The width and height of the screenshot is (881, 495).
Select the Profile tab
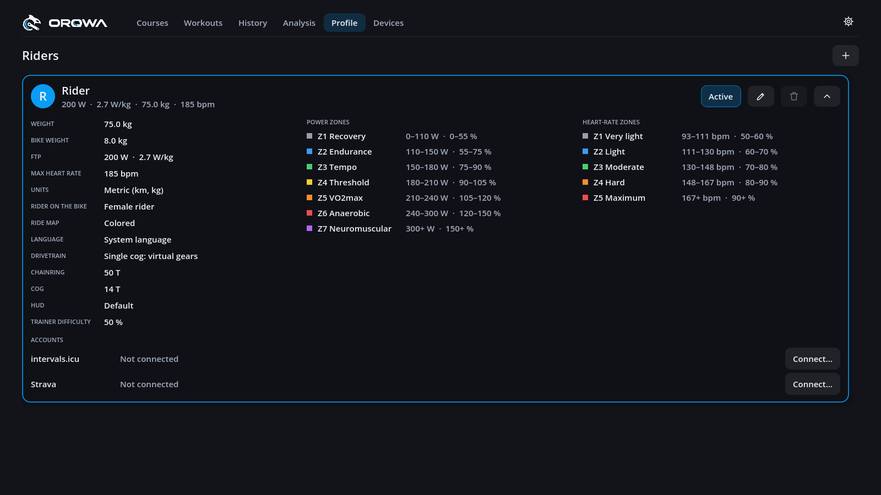[345, 23]
